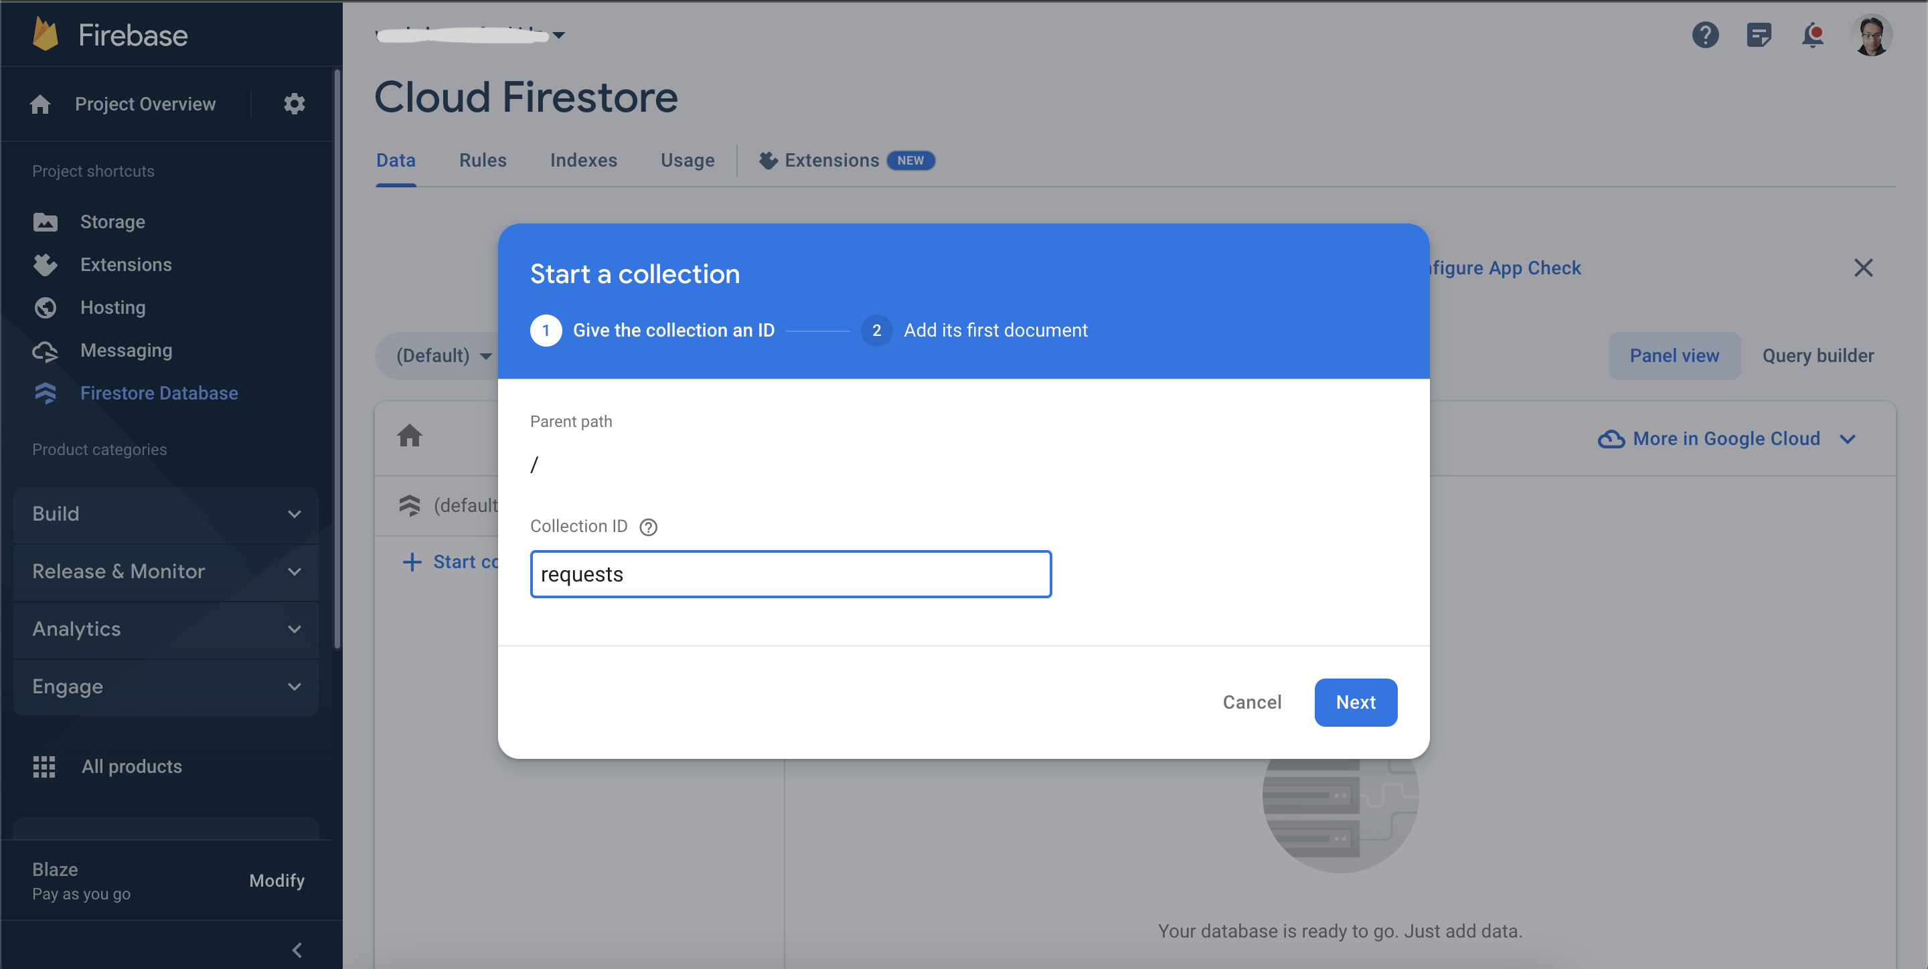Click the Cloud Firestore page title

(526, 97)
